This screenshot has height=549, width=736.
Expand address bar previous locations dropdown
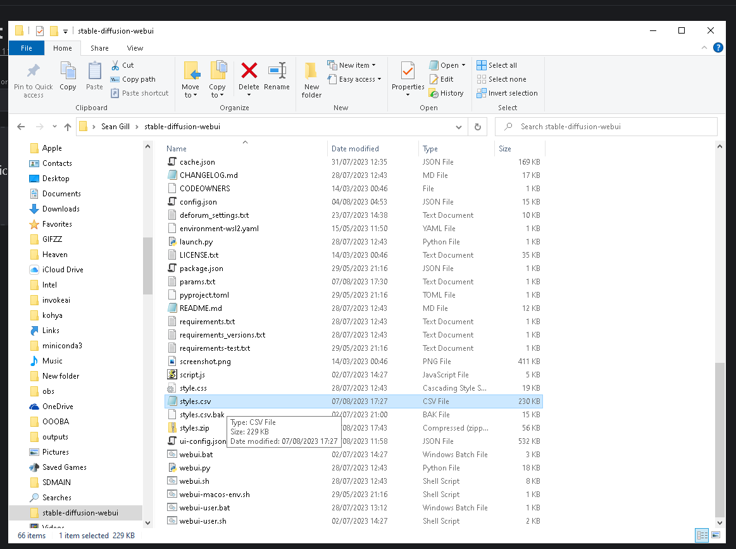coord(459,127)
